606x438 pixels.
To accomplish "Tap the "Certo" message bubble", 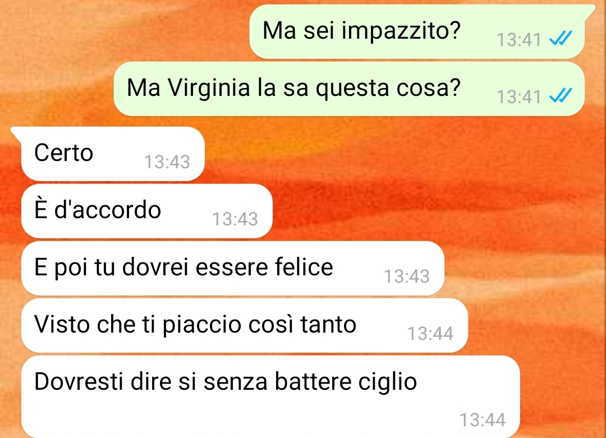I will (x=112, y=154).
